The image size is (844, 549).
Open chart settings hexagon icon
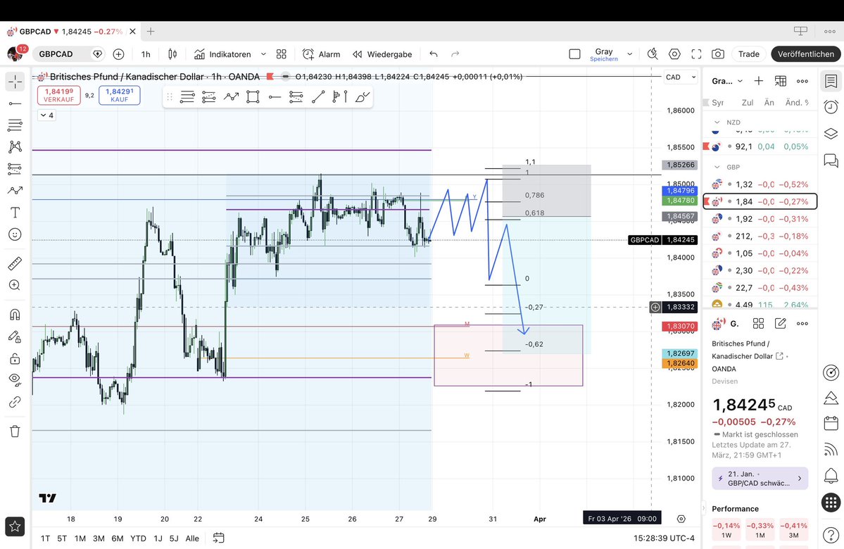(x=674, y=54)
